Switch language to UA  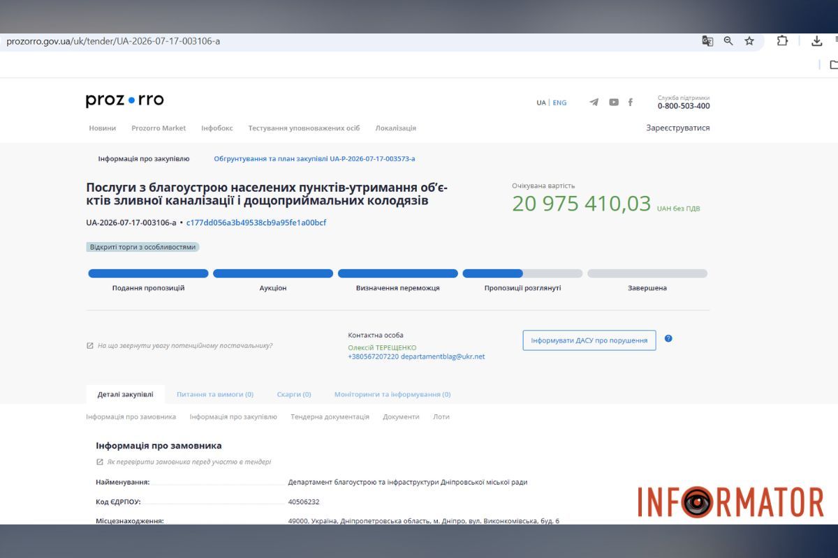[541, 103]
